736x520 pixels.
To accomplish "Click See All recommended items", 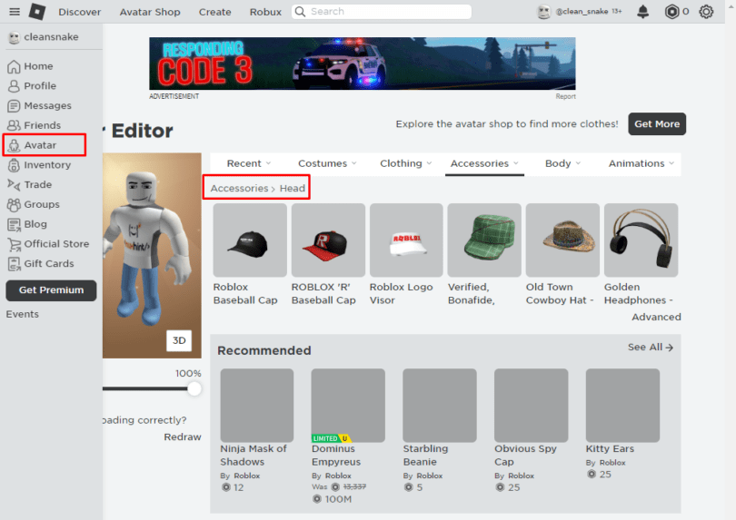I will 650,348.
